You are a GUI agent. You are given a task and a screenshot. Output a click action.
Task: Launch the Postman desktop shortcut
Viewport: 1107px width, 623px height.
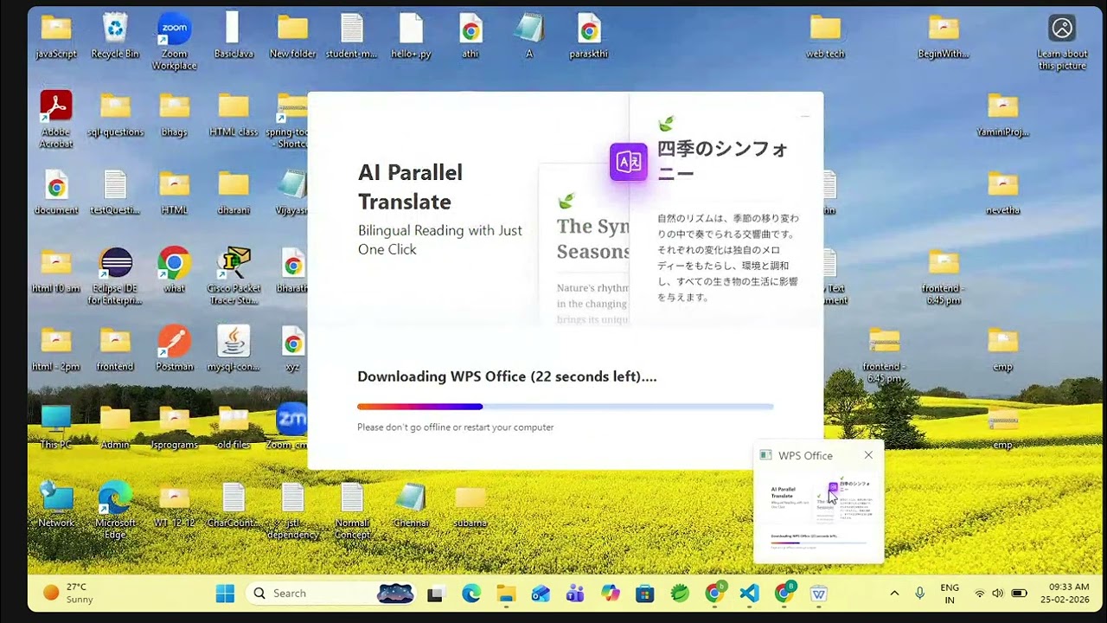174,348
